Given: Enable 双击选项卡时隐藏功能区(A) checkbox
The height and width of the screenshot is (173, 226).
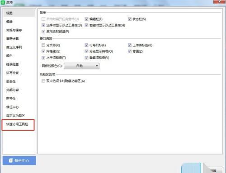Looking at the screenshot, I should pos(43,81).
